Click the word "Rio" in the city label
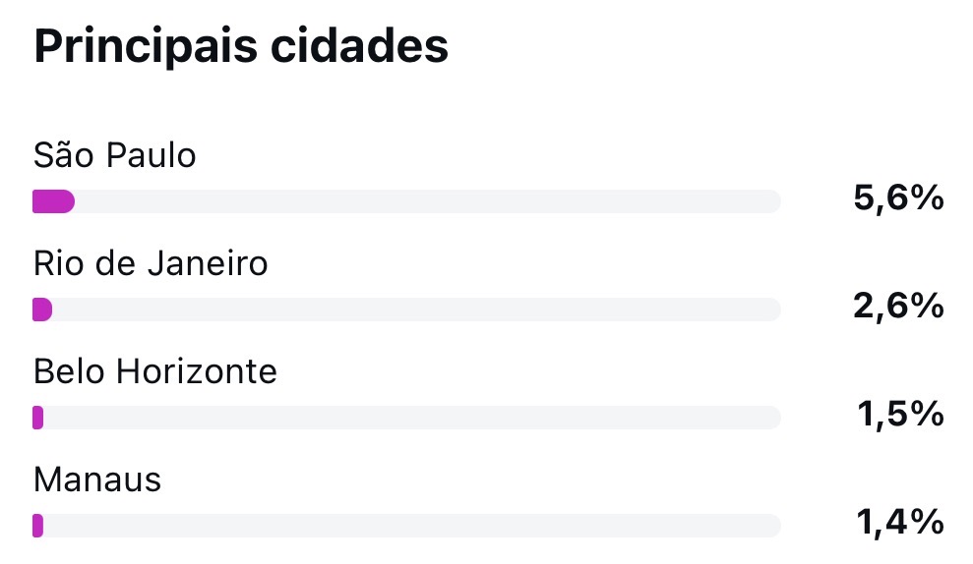The width and height of the screenshot is (973, 564). pos(57,263)
